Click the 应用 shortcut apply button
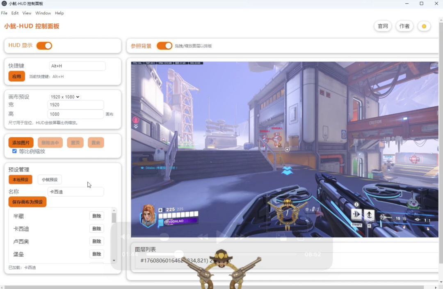443x289 pixels. [x=17, y=76]
